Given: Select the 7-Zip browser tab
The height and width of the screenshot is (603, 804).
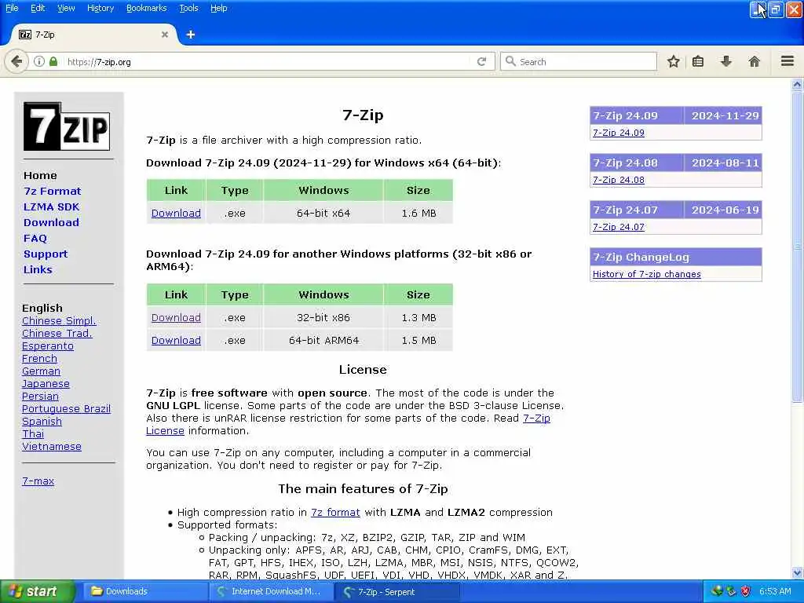Looking at the screenshot, I should [x=93, y=35].
